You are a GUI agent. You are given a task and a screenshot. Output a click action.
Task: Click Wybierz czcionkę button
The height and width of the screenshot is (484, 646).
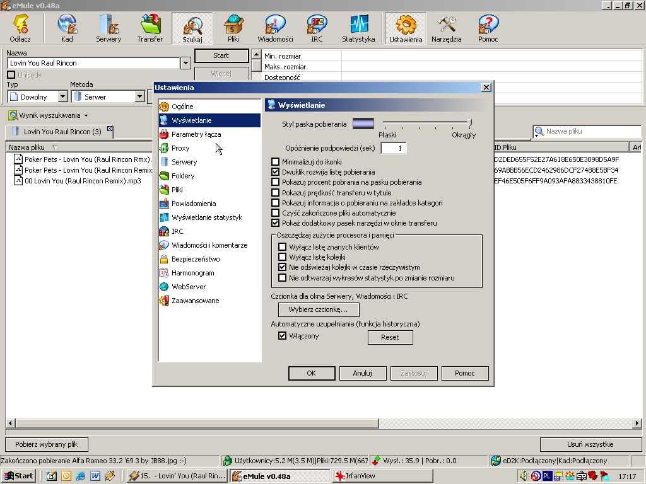[319, 309]
